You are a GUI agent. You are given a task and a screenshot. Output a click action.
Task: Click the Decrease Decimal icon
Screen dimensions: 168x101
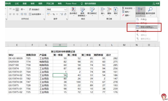coord(65,14)
